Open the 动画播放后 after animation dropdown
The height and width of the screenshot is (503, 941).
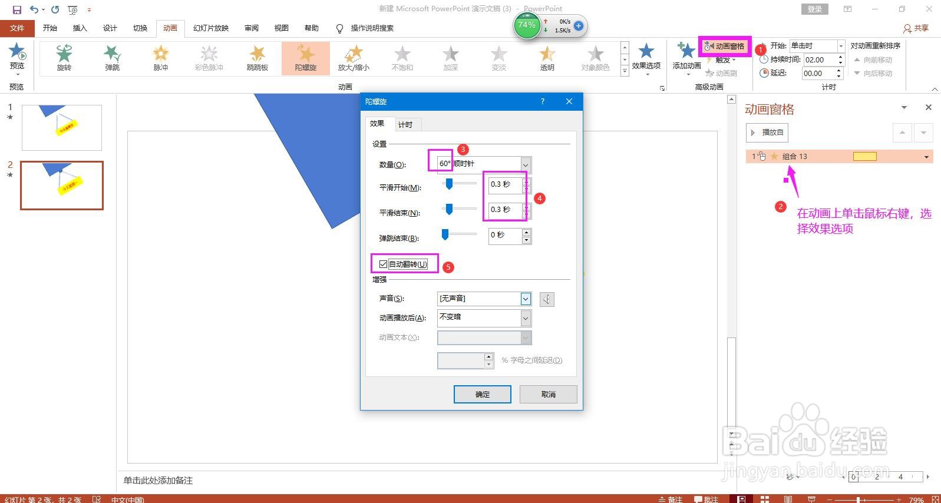[x=526, y=318]
